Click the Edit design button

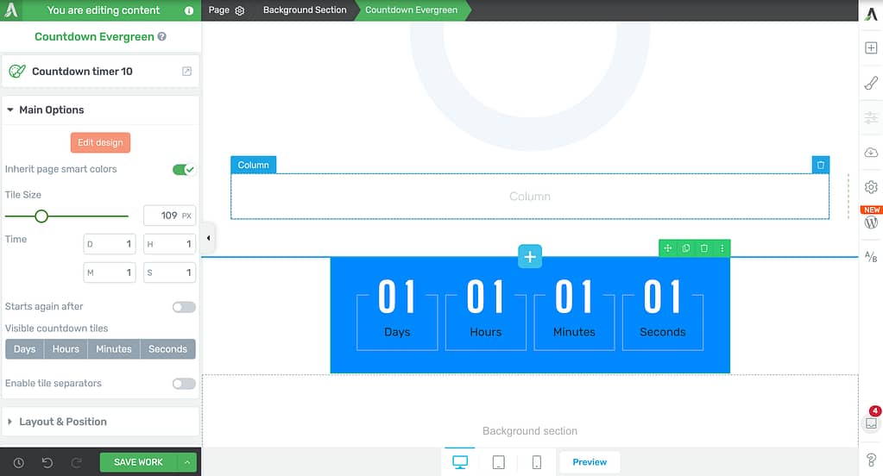point(100,142)
